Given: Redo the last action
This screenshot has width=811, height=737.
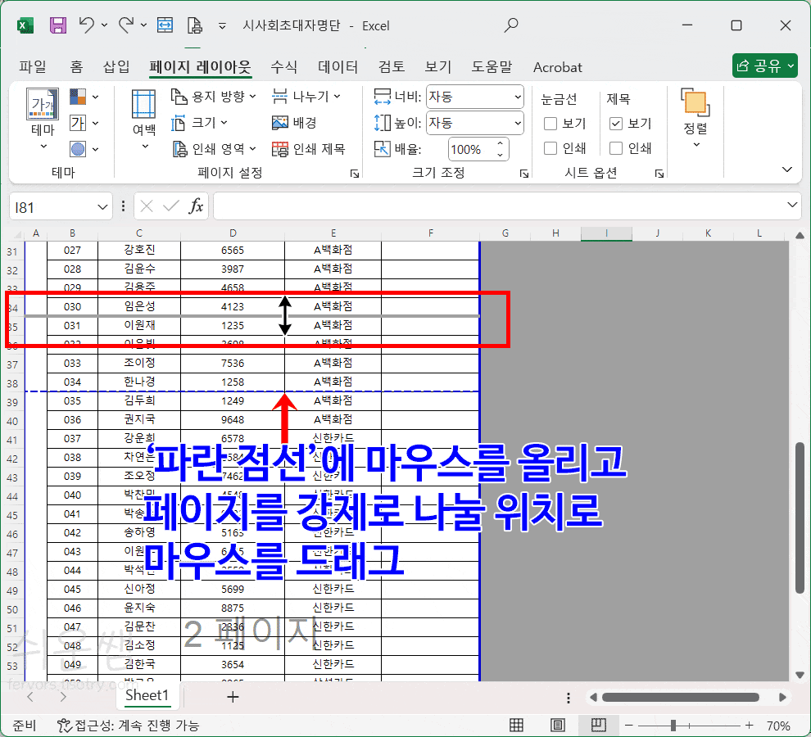Looking at the screenshot, I should (125, 25).
